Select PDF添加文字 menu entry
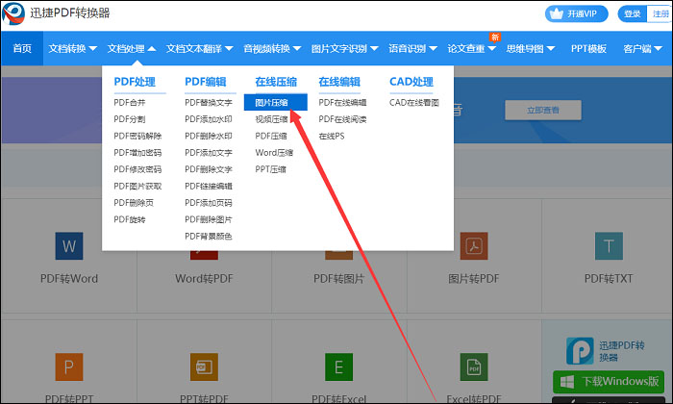The height and width of the screenshot is (404, 673). click(x=209, y=153)
